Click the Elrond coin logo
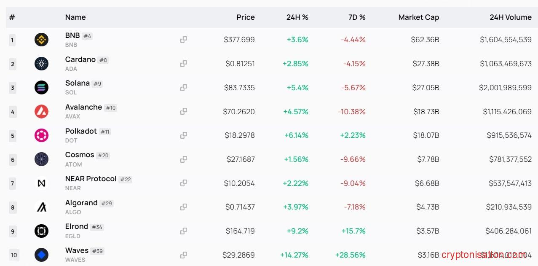Image resolution: width=538 pixels, height=266 pixels. (41, 231)
